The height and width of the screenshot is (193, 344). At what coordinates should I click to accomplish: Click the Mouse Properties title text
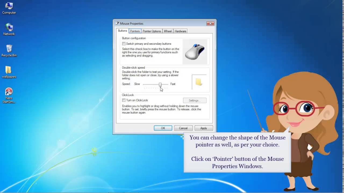(x=132, y=24)
